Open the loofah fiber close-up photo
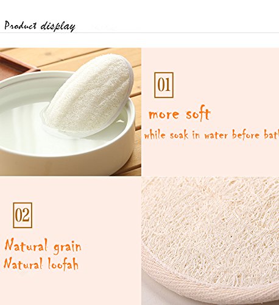 (210, 241)
